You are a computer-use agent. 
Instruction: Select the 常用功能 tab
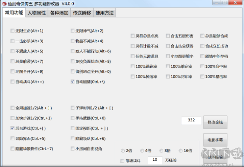coord(14,12)
